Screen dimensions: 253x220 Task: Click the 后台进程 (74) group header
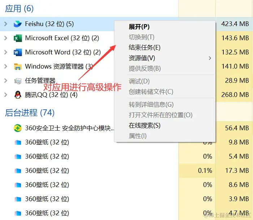30,113
